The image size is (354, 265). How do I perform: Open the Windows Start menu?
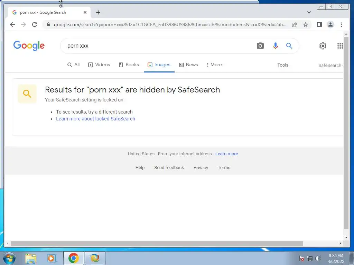[x=9, y=258]
